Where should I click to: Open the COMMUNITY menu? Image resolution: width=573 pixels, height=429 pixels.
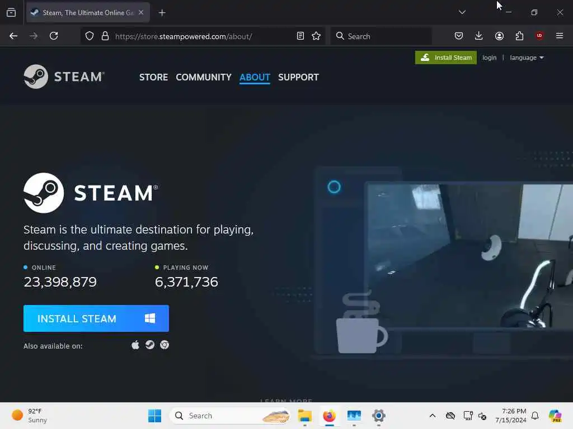pyautogui.click(x=204, y=77)
